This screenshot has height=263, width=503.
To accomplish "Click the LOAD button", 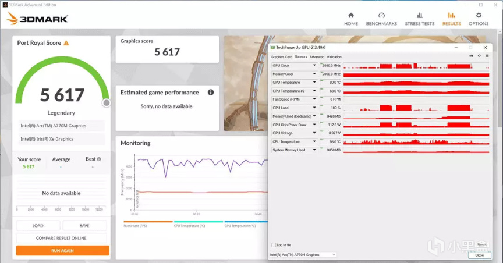I will pyautogui.click(x=38, y=226).
